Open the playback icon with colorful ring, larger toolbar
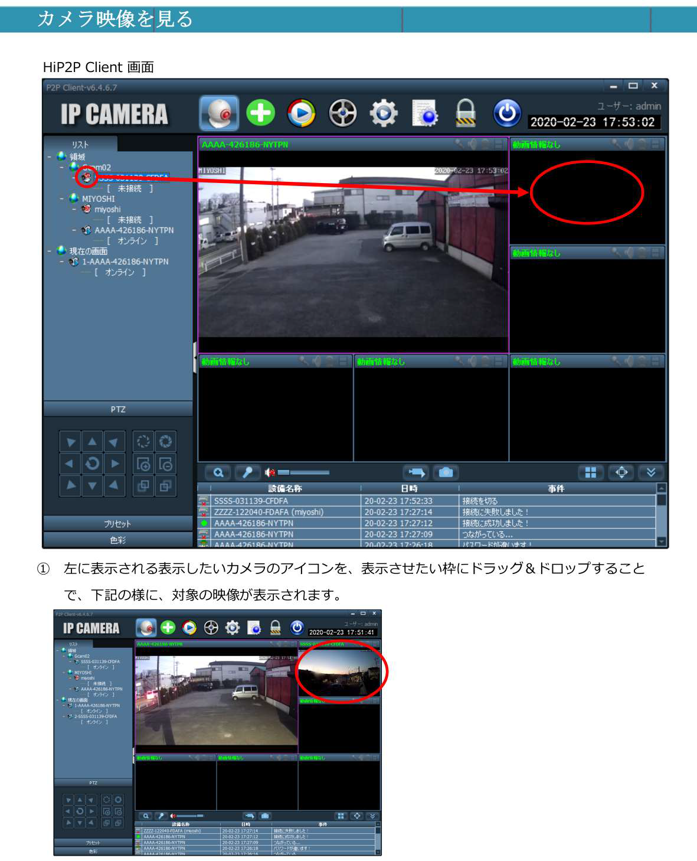 tap(301, 113)
